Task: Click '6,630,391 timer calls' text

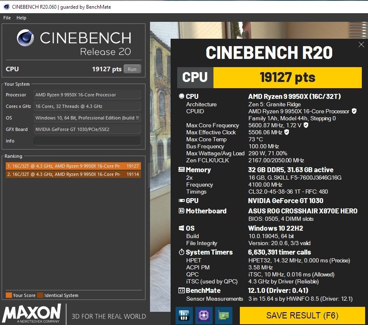Action: tap(279, 252)
